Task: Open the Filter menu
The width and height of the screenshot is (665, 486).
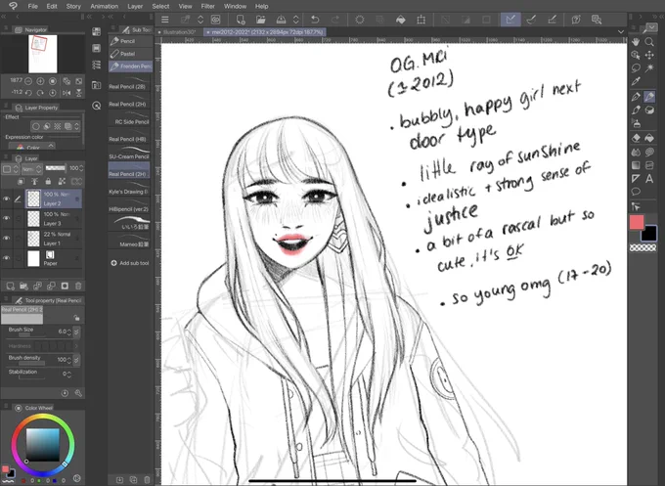Action: (x=207, y=7)
